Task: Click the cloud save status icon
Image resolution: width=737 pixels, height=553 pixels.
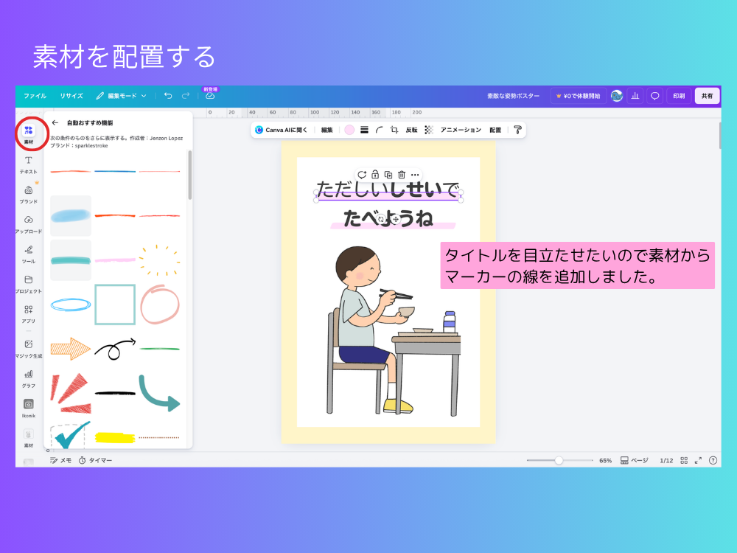Action: [210, 96]
